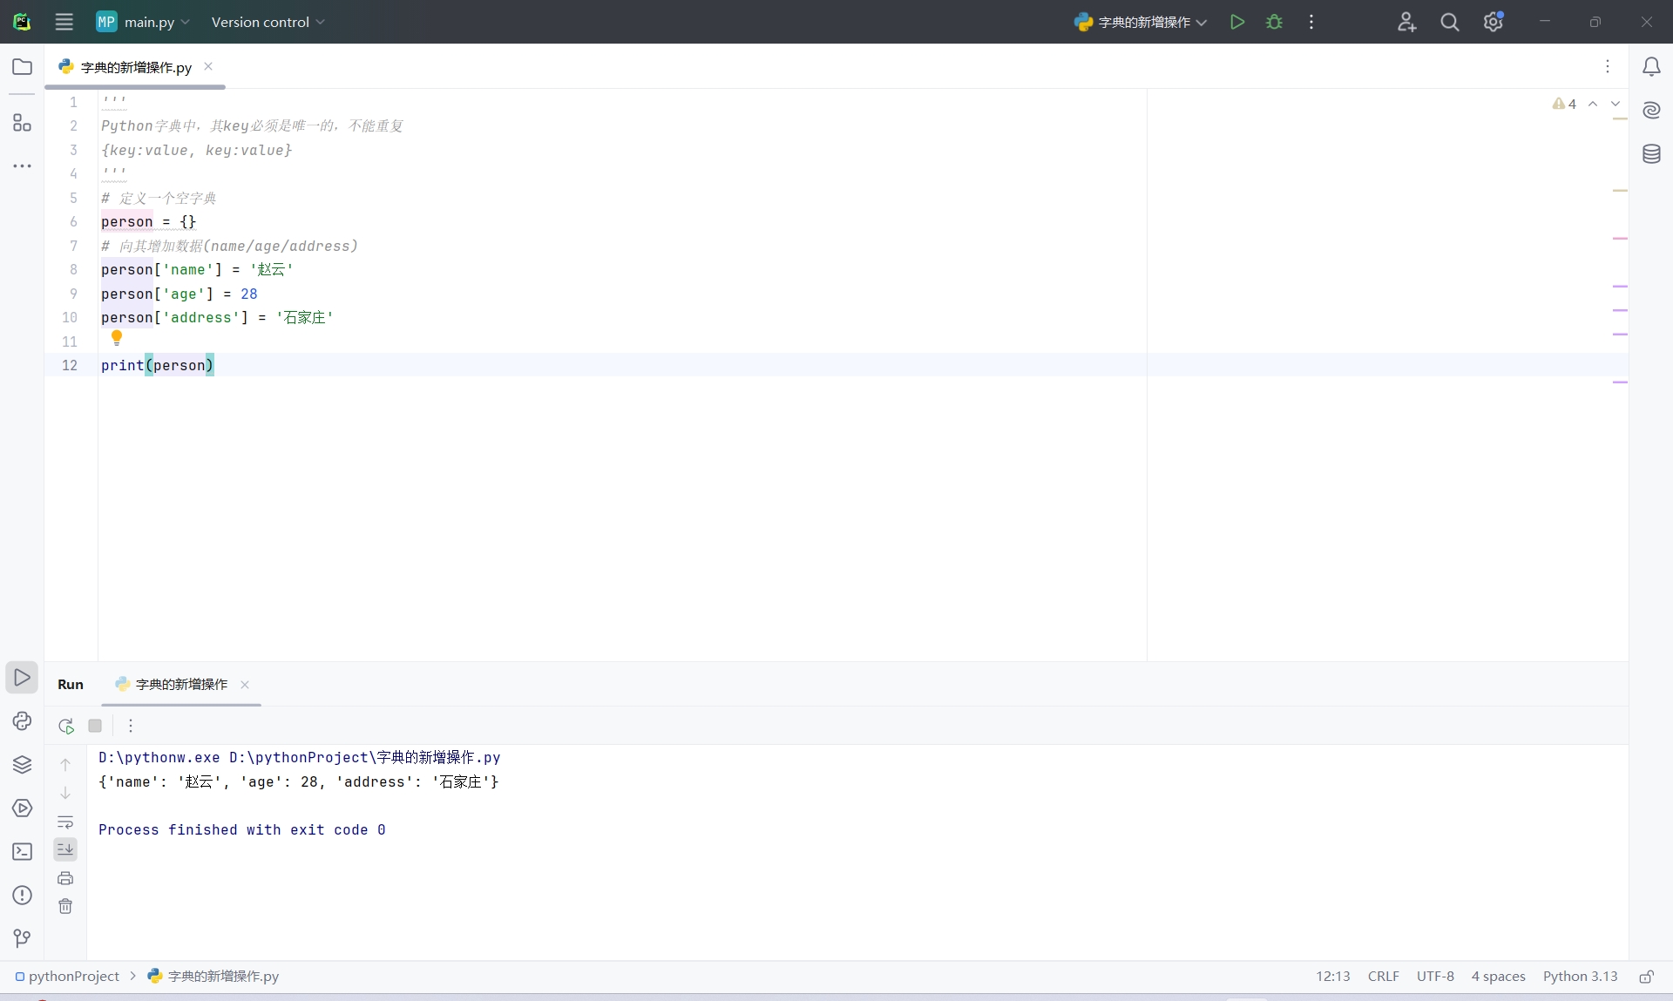
Task: Open the Problems tool window
Action: coord(22,896)
